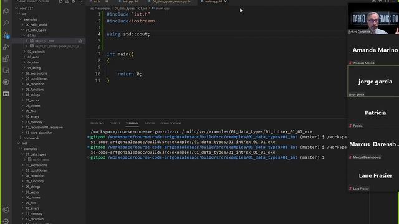This screenshot has height=224, width=399.
Task: Open the CMake view icon in the activity bar
Action: [x=6, y=94]
